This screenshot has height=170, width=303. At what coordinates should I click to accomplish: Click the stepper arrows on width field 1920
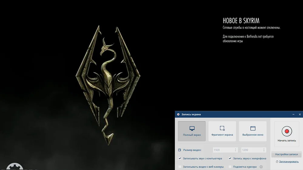235,150
